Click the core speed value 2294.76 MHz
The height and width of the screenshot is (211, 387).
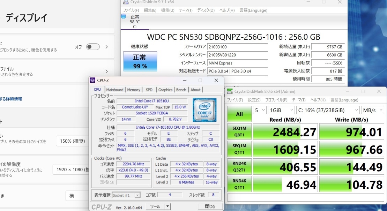(134, 164)
